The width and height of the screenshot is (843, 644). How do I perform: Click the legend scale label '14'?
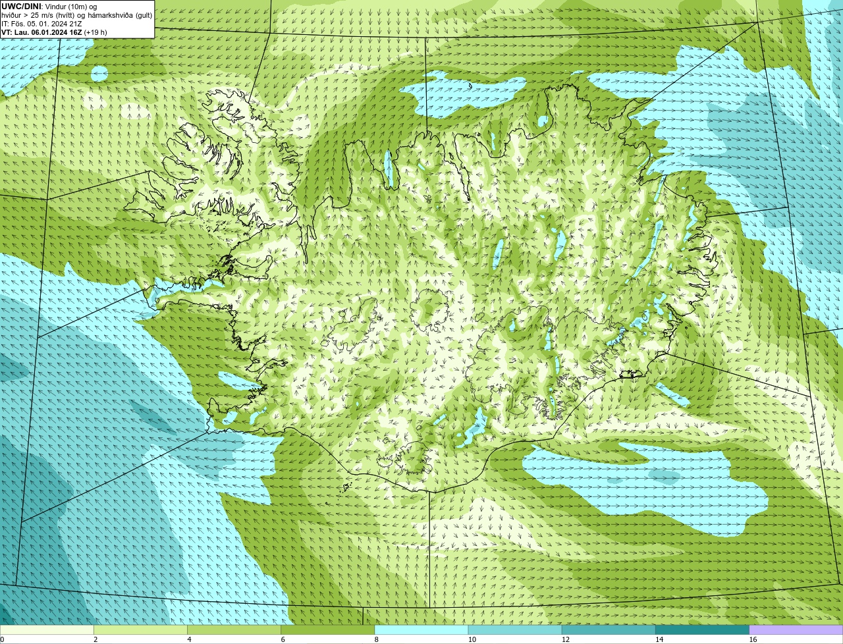coord(659,639)
